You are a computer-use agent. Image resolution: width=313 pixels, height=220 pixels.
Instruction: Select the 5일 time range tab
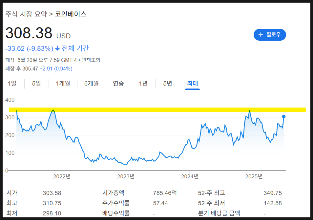click(x=36, y=83)
